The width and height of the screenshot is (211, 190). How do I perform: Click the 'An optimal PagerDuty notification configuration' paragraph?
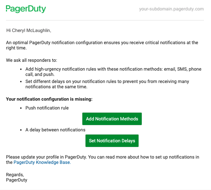102,45
